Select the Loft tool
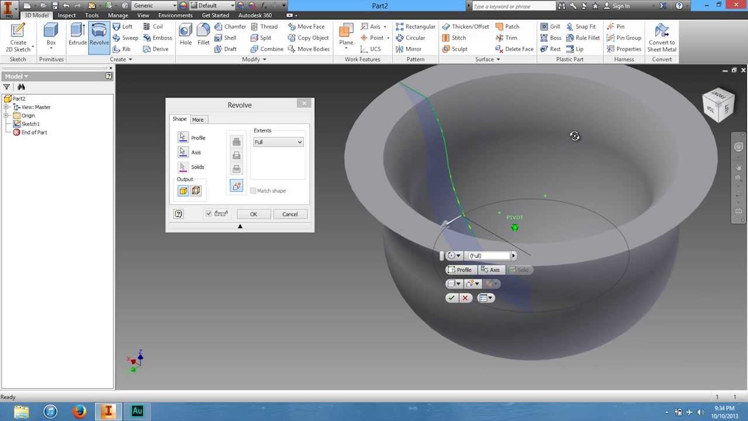Viewport: 748px width, 421px height. tap(123, 26)
